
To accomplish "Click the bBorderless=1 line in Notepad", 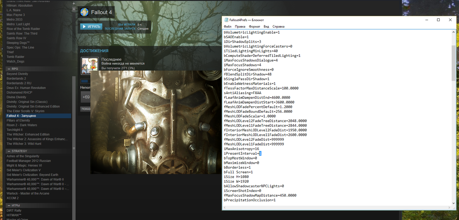I will [237, 167].
